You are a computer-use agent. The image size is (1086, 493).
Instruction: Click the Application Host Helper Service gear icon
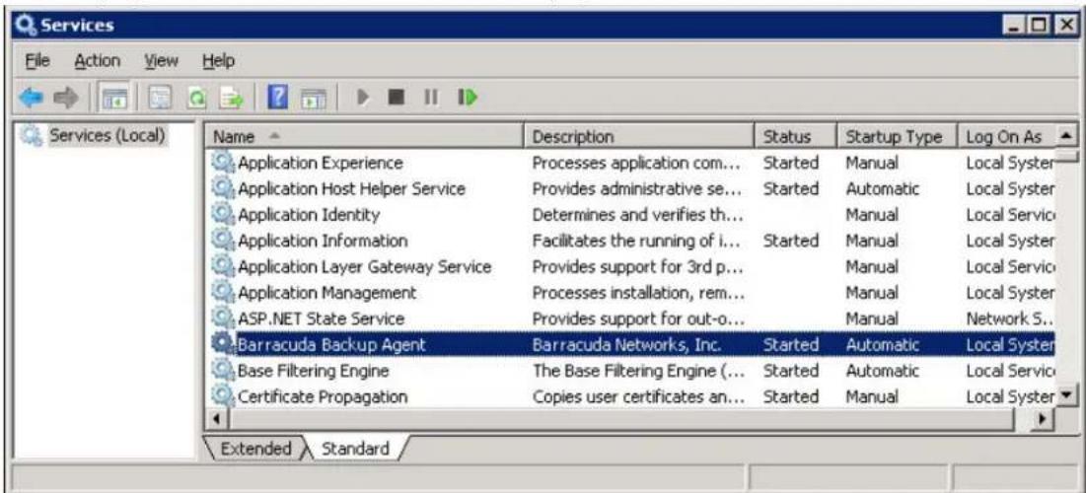point(222,188)
